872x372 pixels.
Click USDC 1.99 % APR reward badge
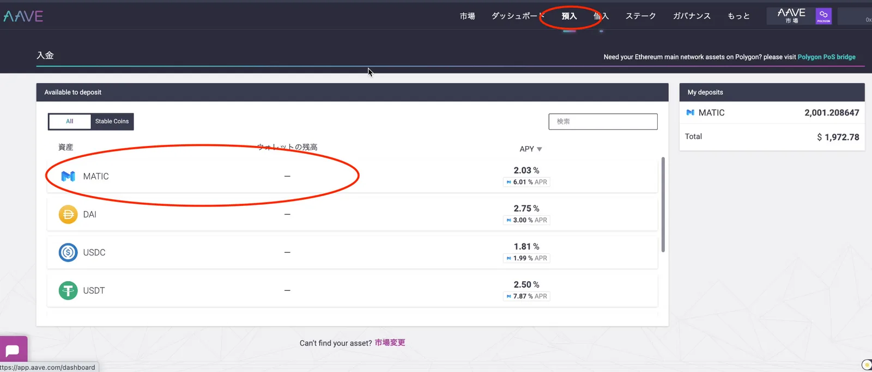pyautogui.click(x=526, y=258)
